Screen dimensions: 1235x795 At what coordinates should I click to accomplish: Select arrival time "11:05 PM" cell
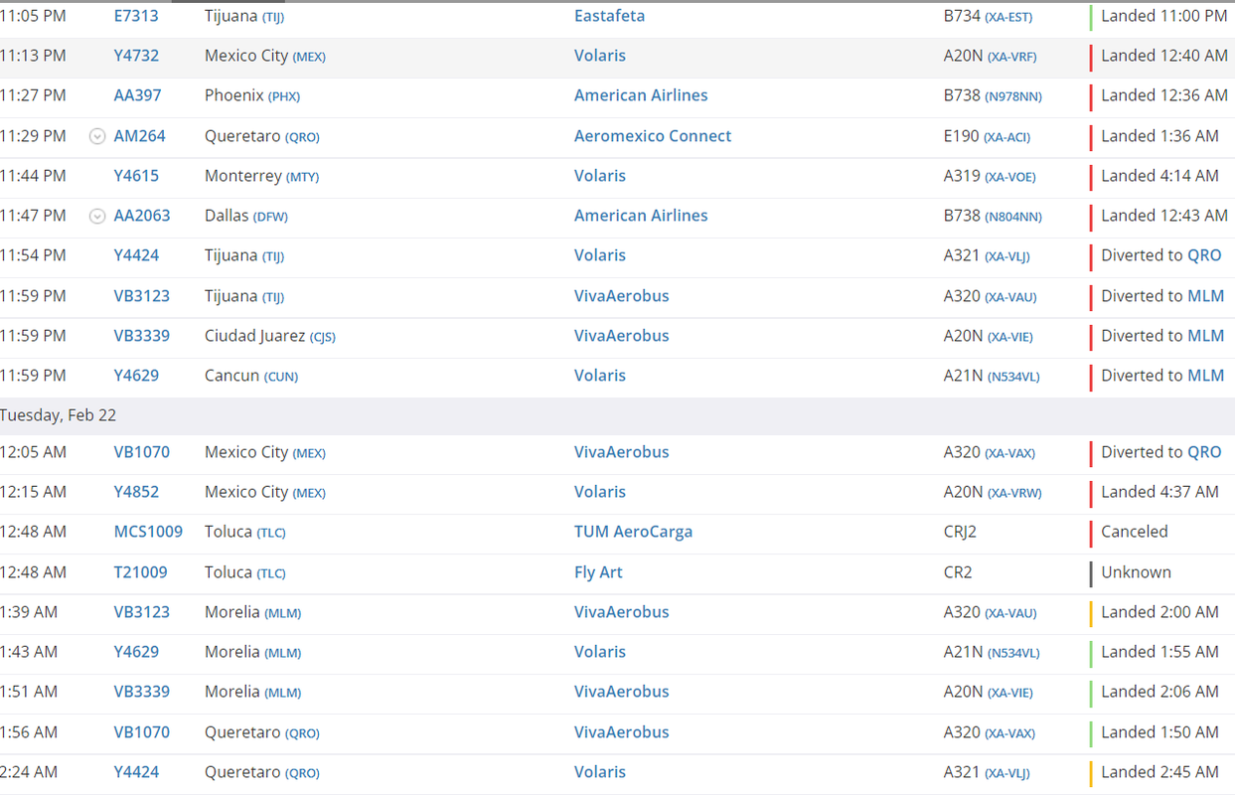[33, 16]
